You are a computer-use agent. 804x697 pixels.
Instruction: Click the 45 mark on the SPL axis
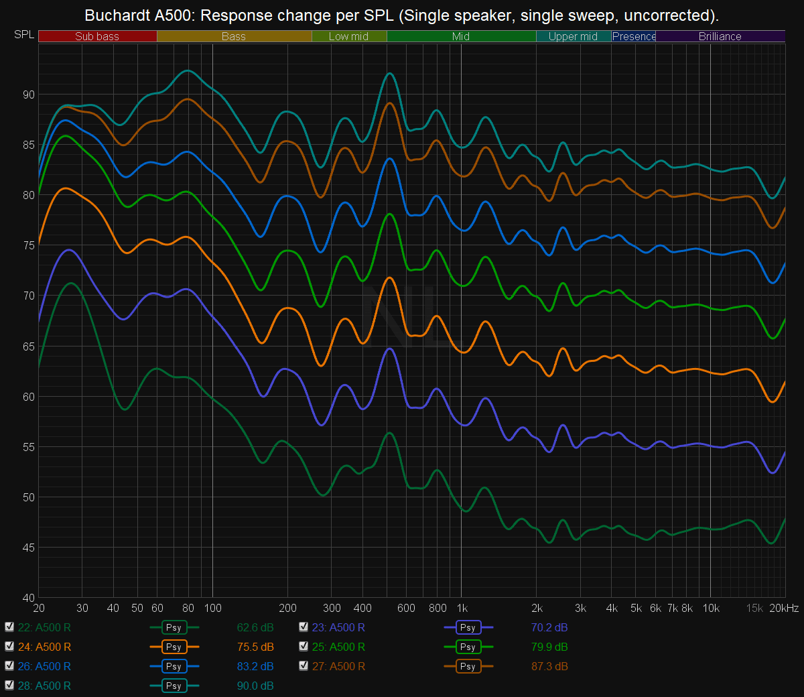coord(29,548)
